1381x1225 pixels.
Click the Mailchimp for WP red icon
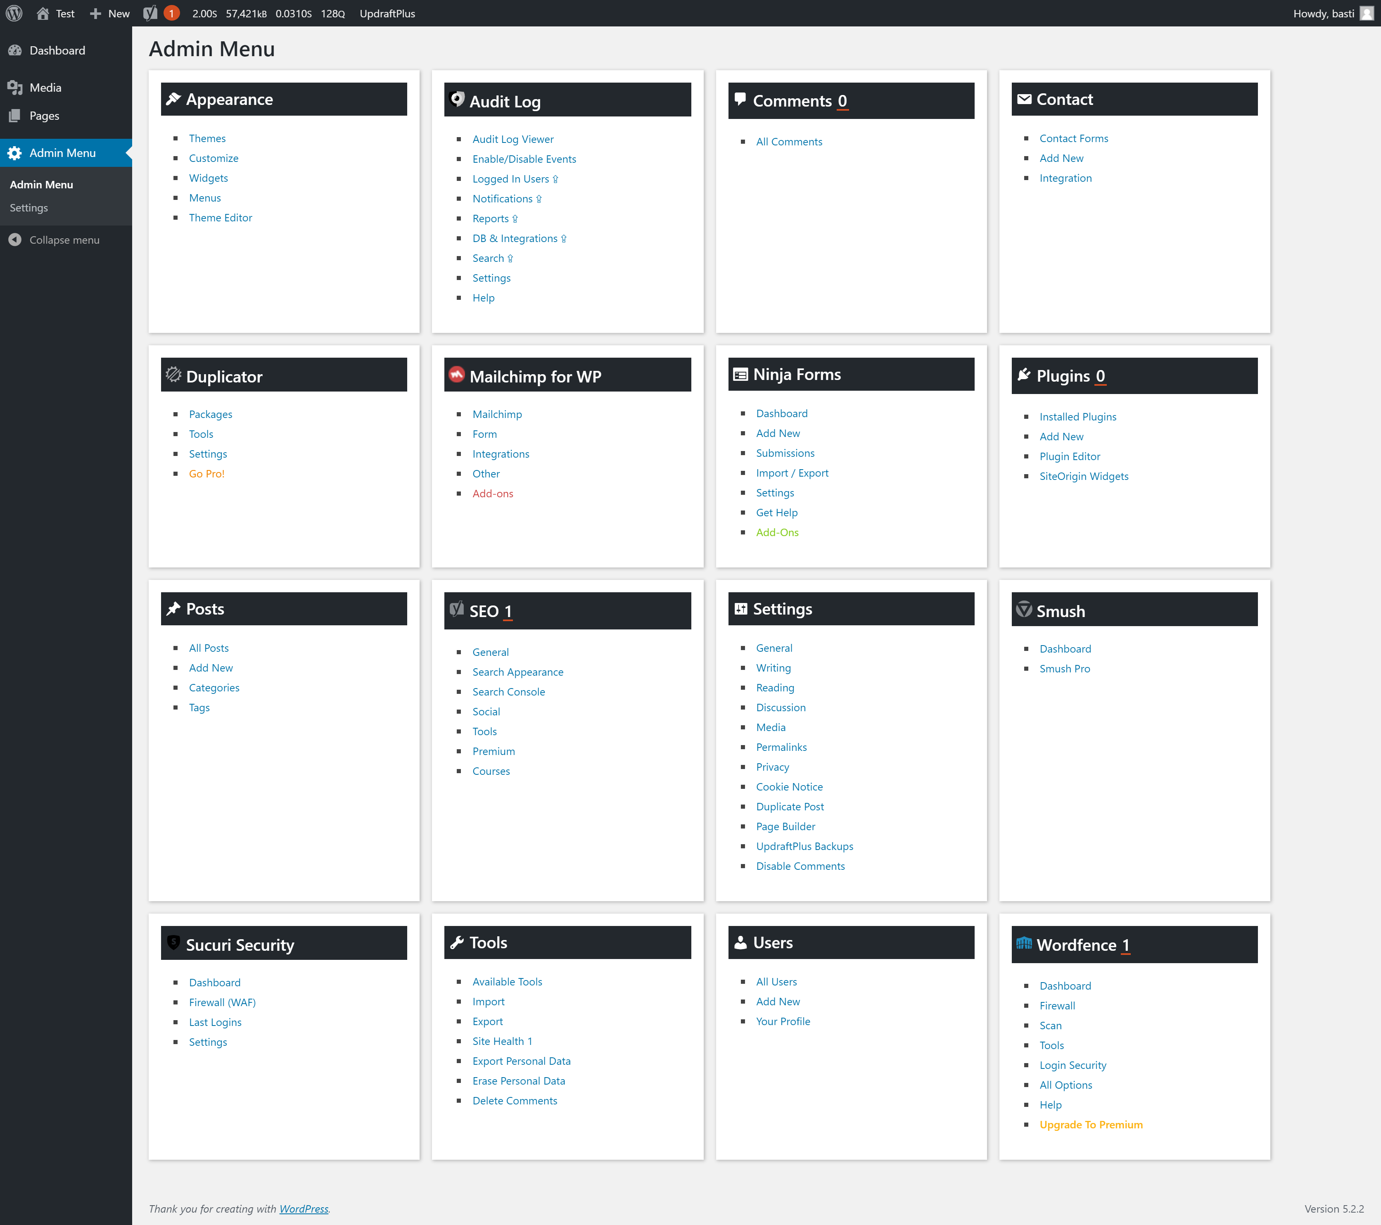pyautogui.click(x=457, y=374)
